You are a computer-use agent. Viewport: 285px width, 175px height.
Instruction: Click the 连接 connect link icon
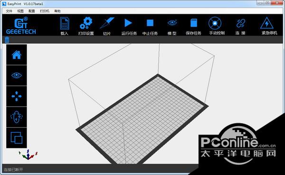coord(241,23)
